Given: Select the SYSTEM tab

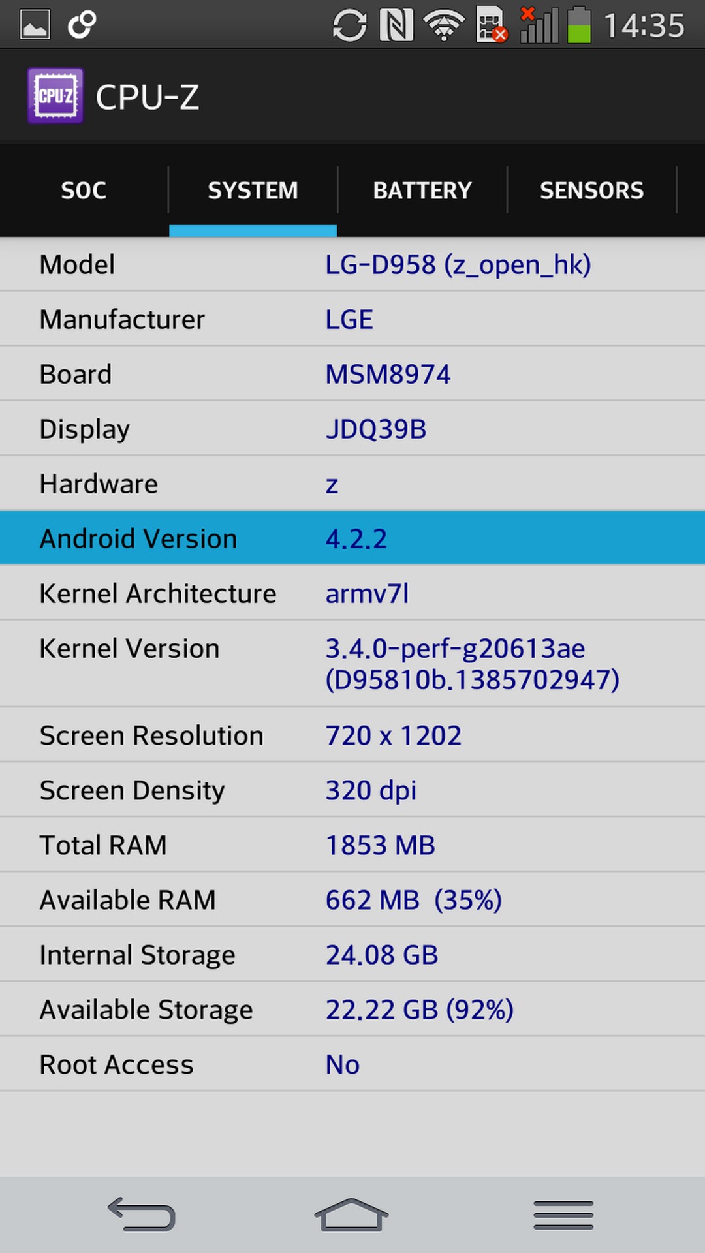Looking at the screenshot, I should [253, 191].
